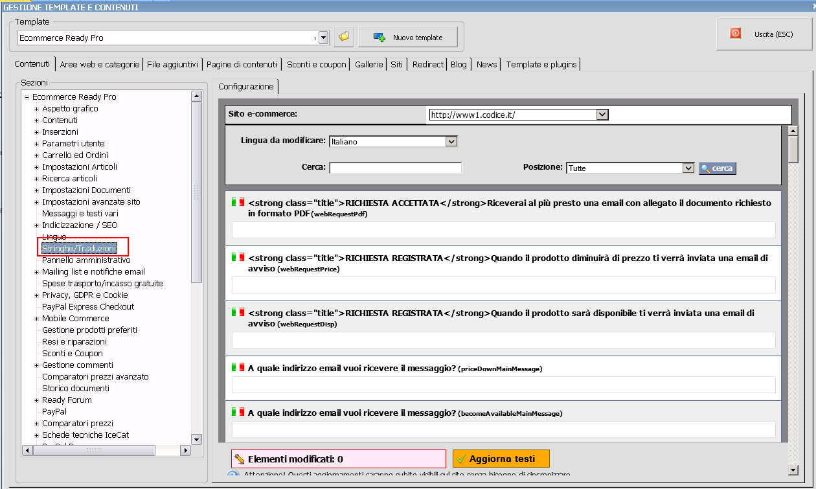Click the translation field under webRequestPrice
816x489 pixels.
click(x=503, y=285)
